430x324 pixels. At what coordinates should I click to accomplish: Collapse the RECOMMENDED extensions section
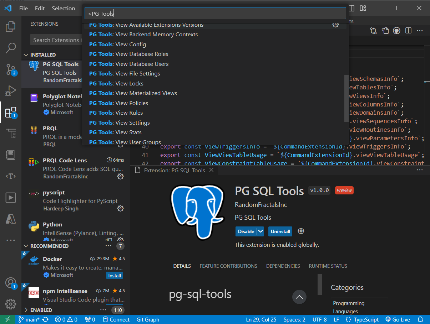pos(26,246)
